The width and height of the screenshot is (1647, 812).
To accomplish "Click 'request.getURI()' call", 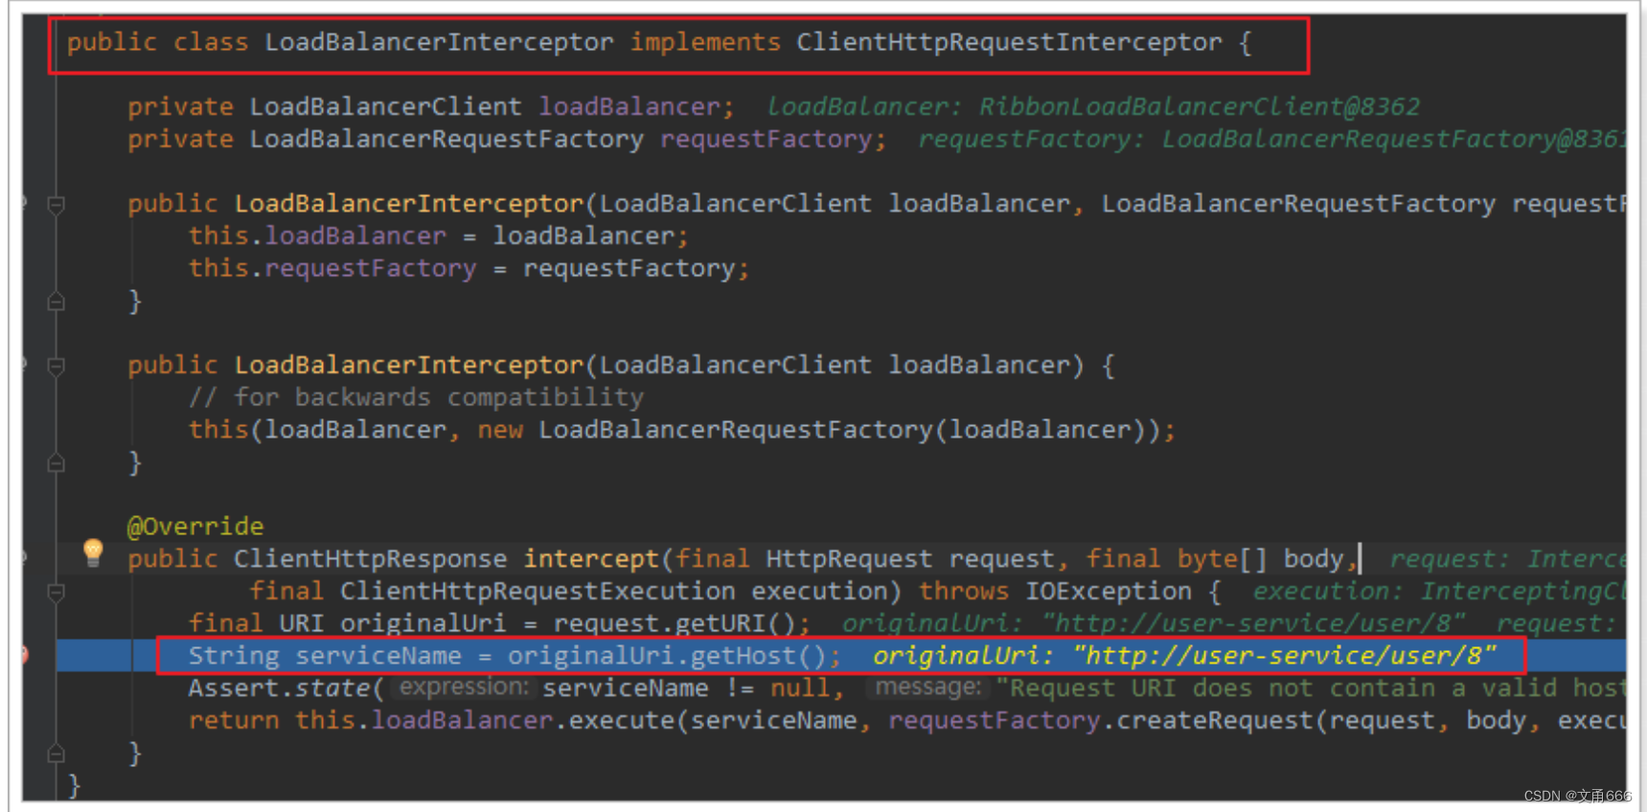I will (674, 623).
